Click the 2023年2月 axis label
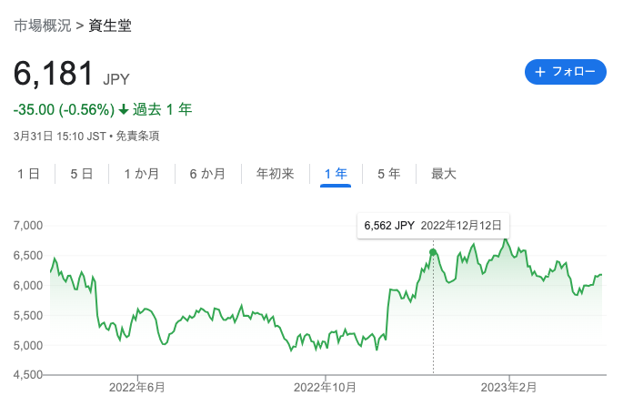The height and width of the screenshot is (406, 623). point(508,387)
